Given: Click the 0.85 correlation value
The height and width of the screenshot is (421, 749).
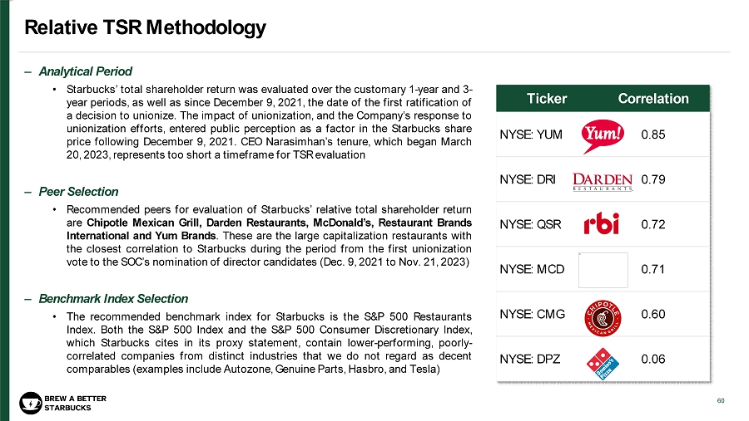Looking at the screenshot, I should (653, 135).
